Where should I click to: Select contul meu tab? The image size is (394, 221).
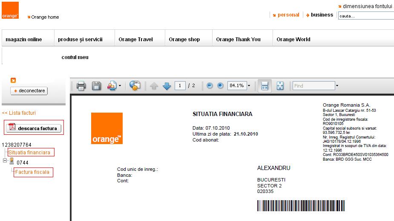[75, 57]
